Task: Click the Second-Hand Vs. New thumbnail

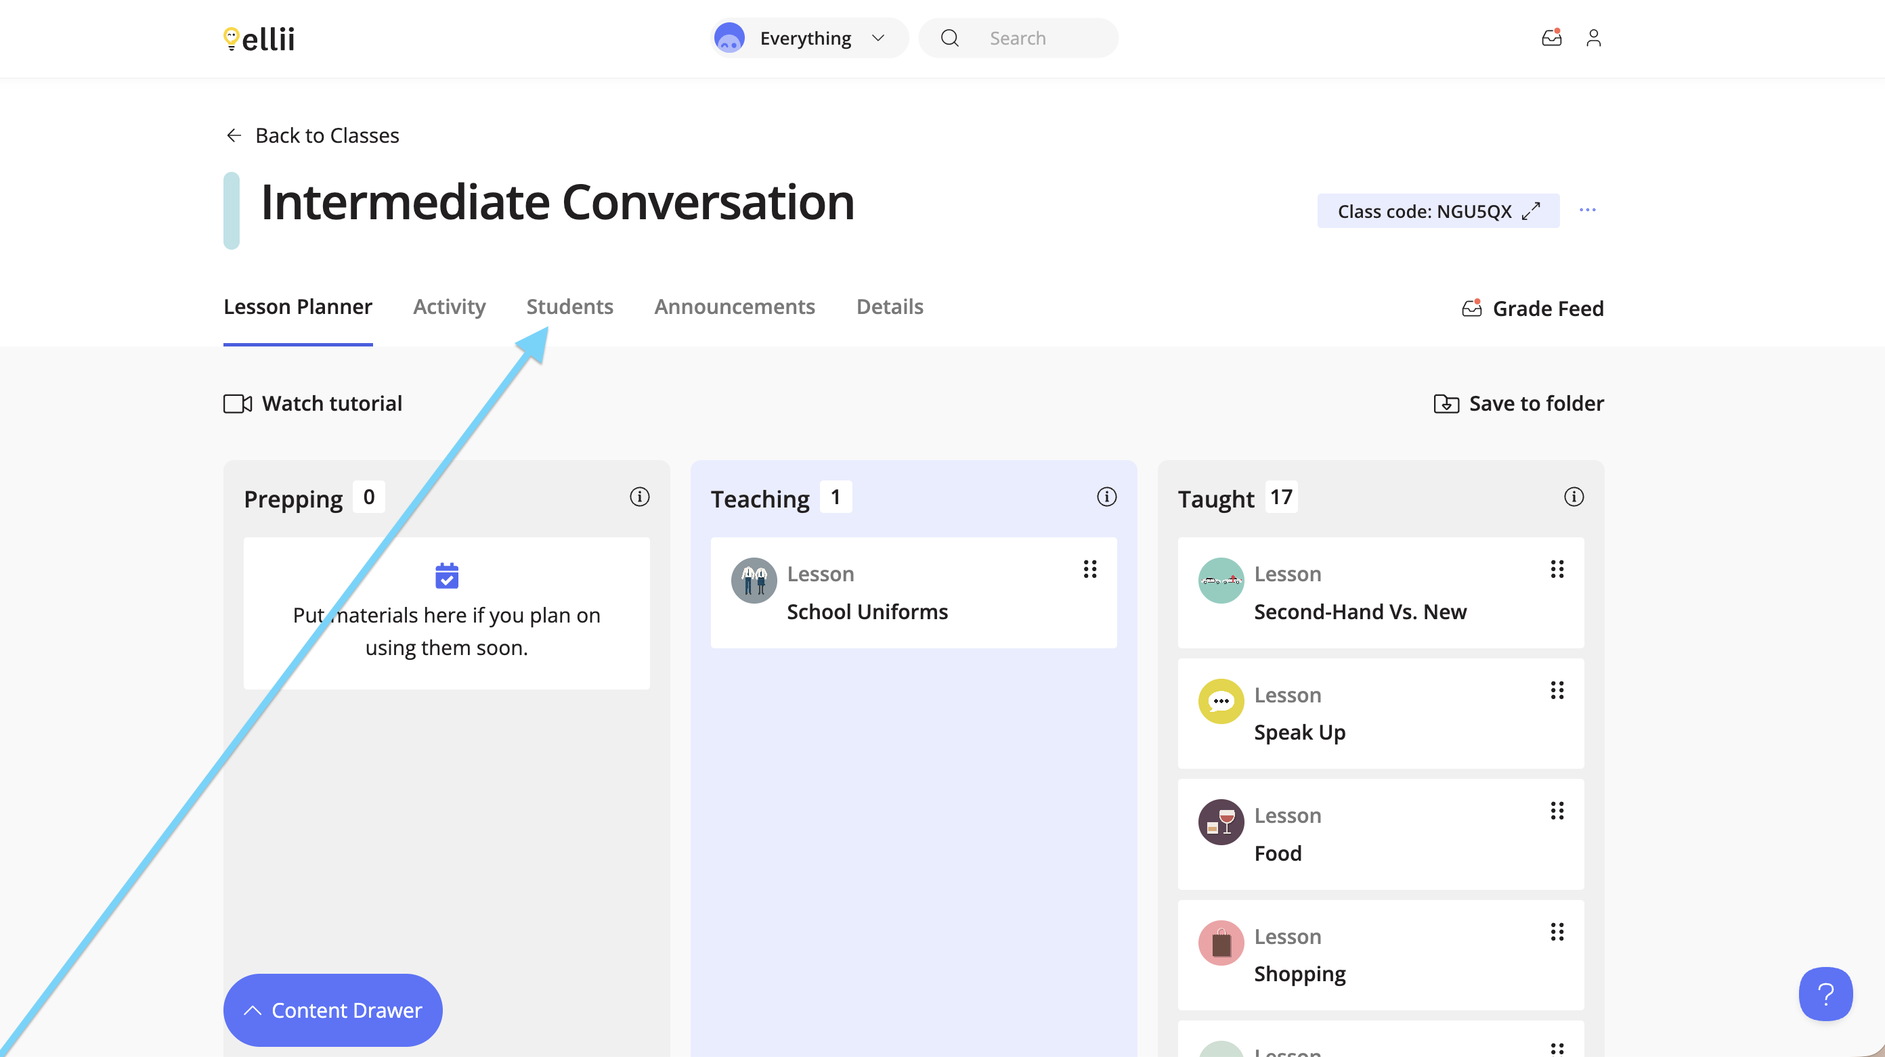Action: pyautogui.click(x=1221, y=581)
